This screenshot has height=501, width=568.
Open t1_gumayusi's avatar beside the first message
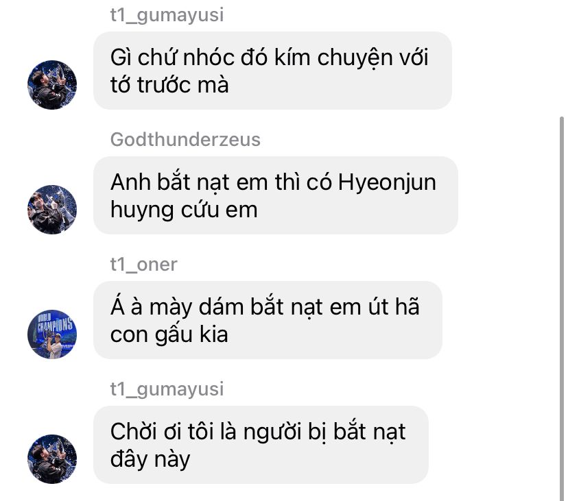pyautogui.click(x=52, y=85)
